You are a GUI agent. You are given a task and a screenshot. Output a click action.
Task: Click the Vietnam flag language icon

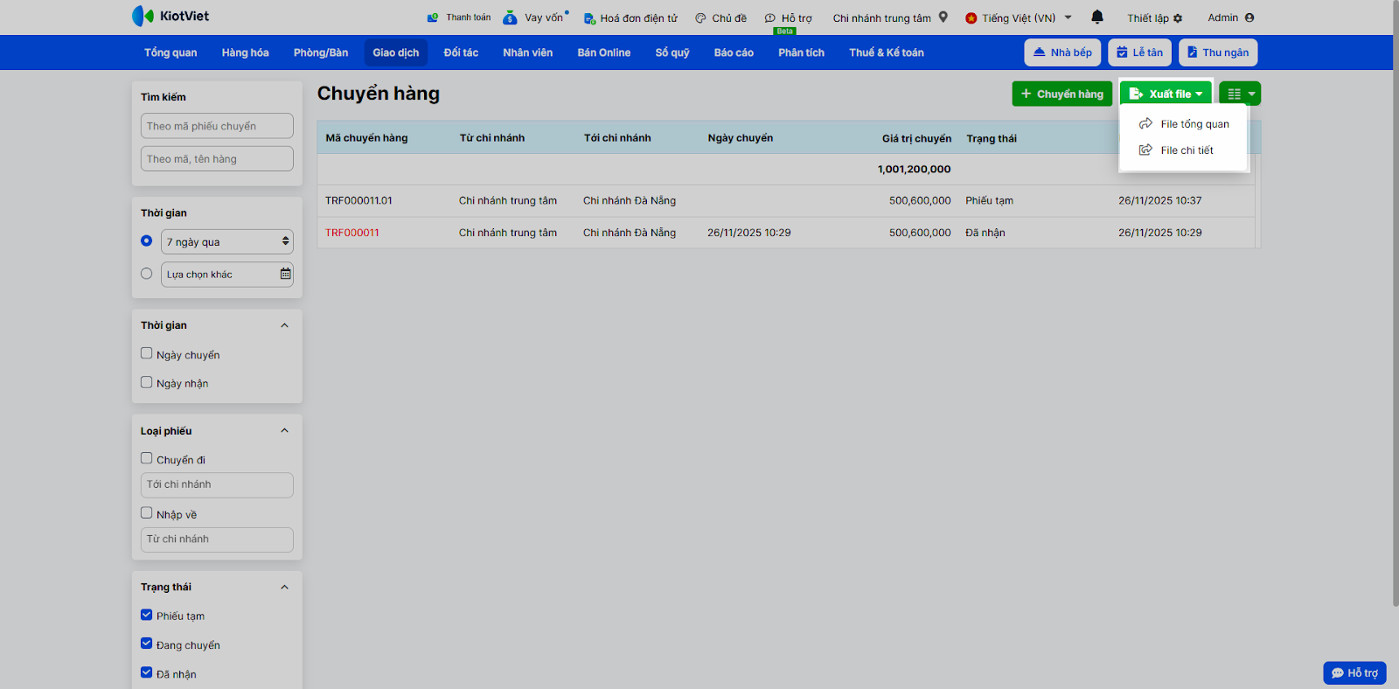(971, 18)
